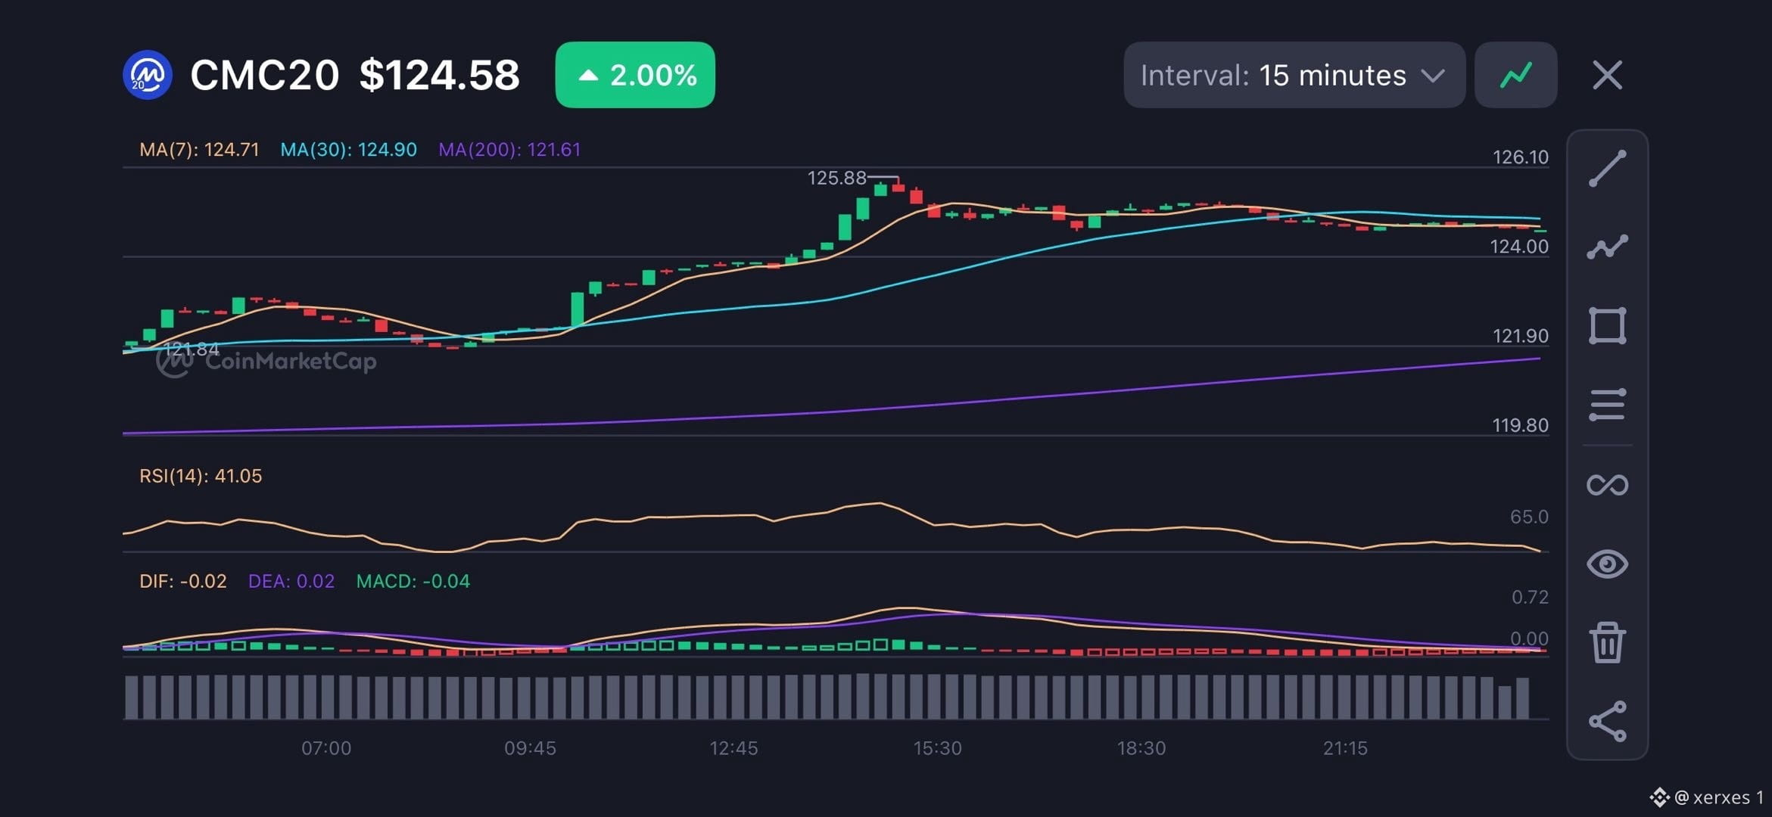The height and width of the screenshot is (817, 1772).
Task: Click the RSI 65.0 axis value
Action: pyautogui.click(x=1529, y=517)
